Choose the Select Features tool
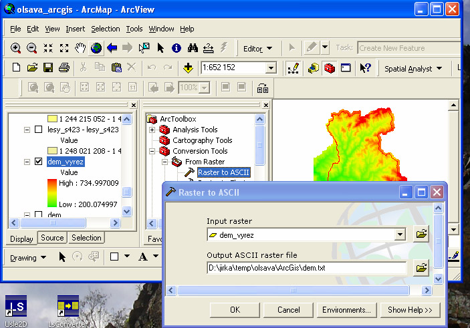The image size is (470, 328). [144, 48]
